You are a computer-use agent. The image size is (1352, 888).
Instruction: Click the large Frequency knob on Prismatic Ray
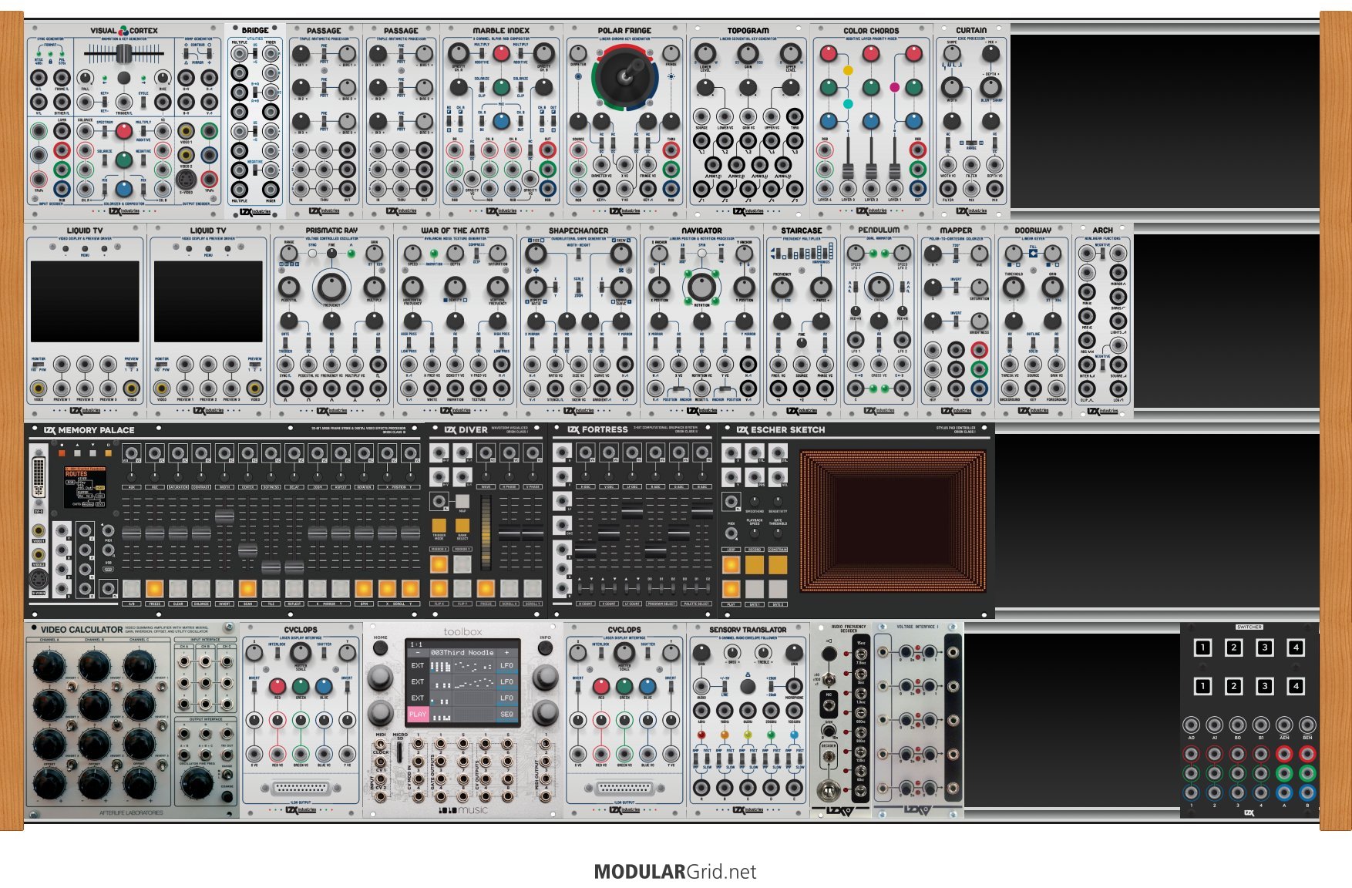coord(331,287)
